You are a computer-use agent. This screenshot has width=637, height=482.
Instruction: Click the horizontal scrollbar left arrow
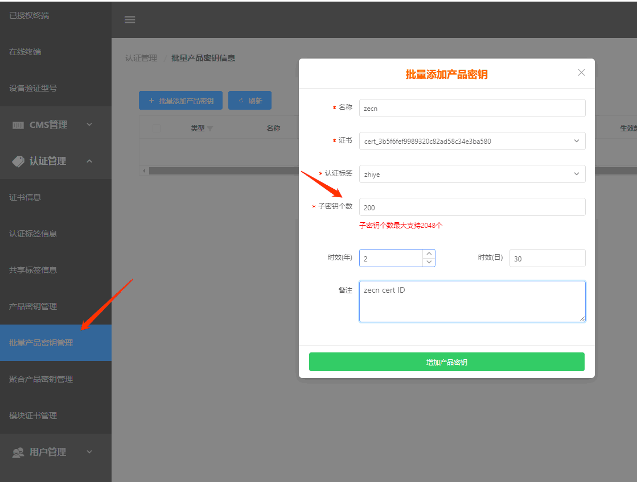point(144,171)
